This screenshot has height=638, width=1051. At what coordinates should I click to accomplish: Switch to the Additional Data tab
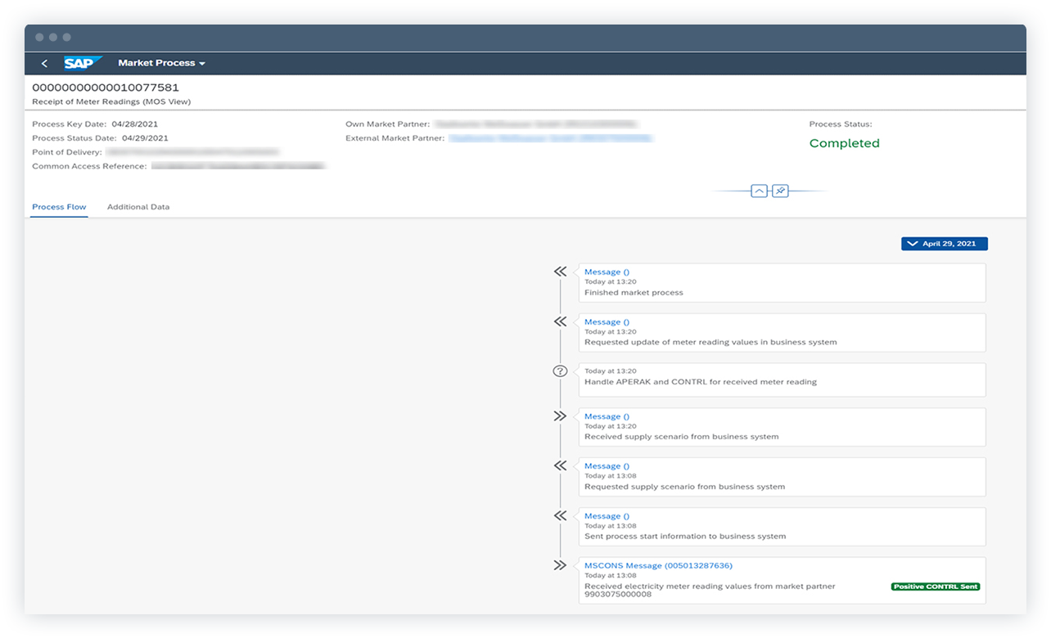(138, 207)
